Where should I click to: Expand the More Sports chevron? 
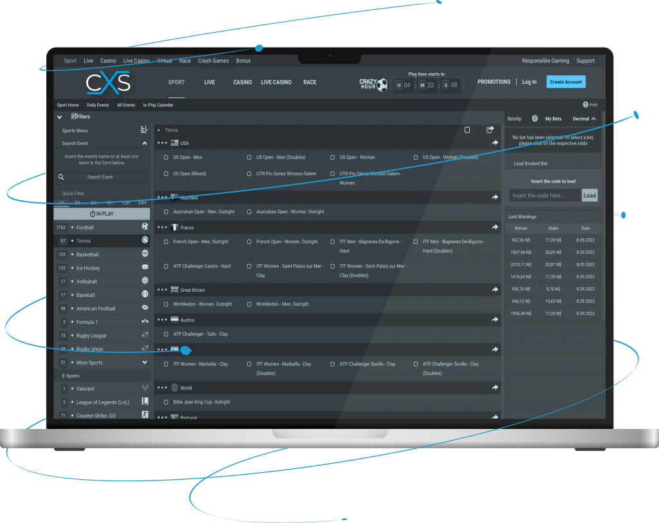click(x=145, y=363)
